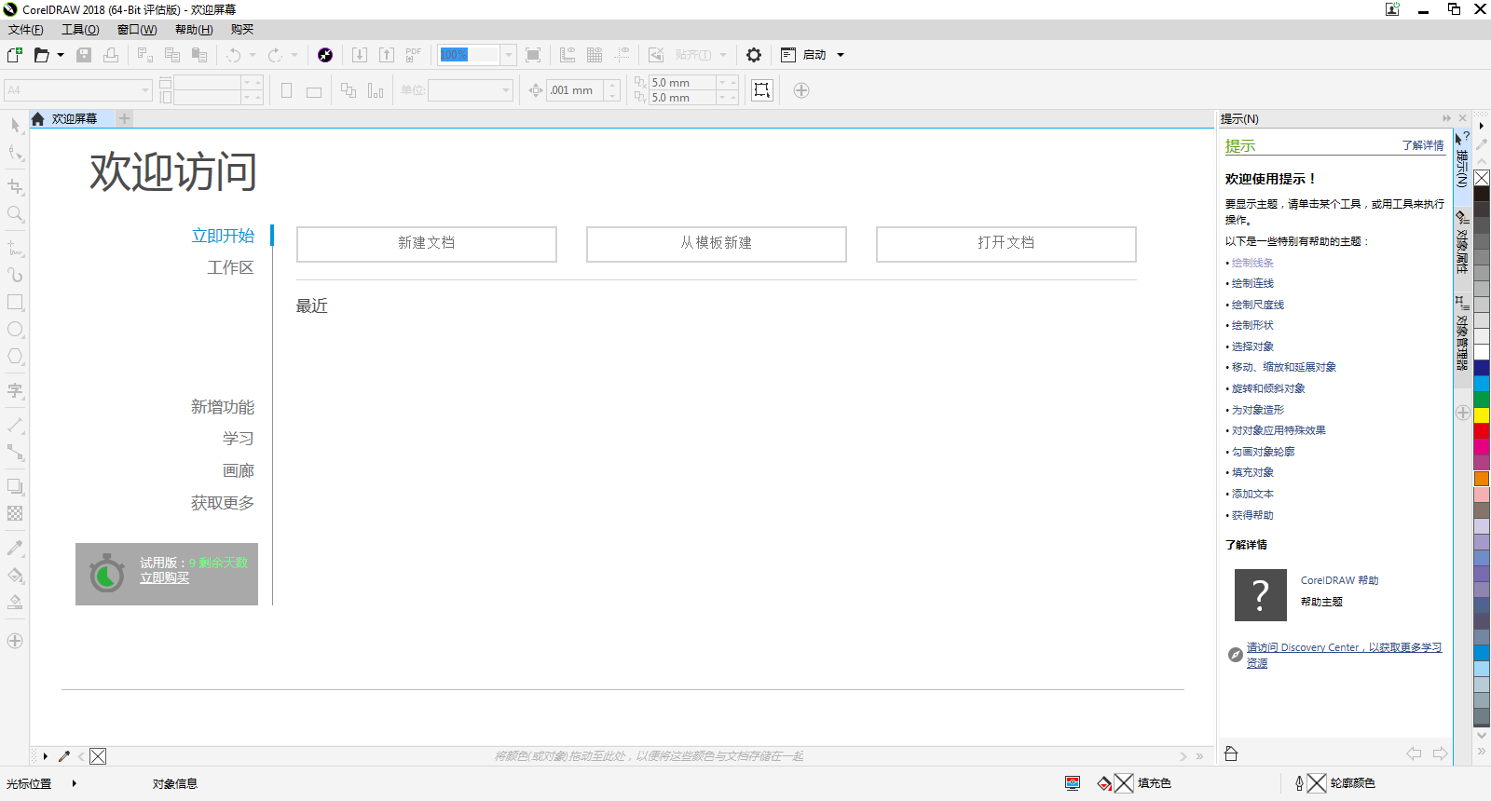Screen dimensions: 1491x801
Task: Select the Drop shadow tool
Action: click(15, 486)
